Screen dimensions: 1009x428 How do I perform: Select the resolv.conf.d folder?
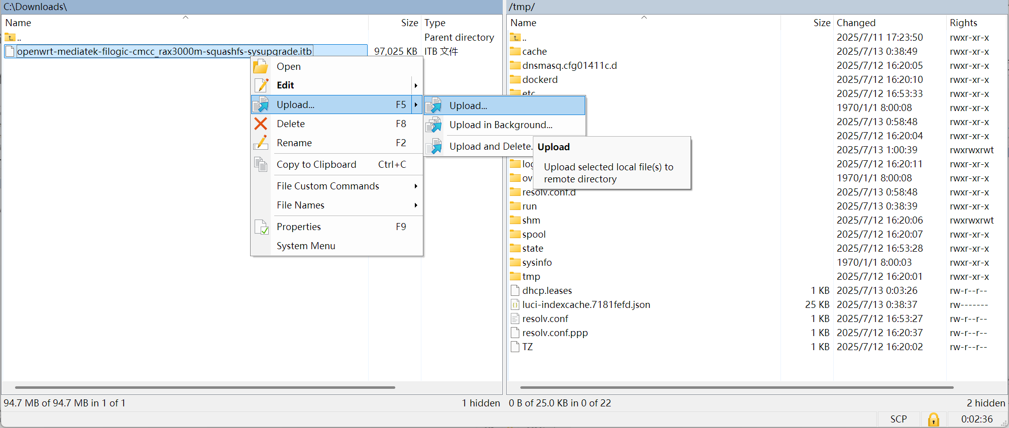pos(549,192)
